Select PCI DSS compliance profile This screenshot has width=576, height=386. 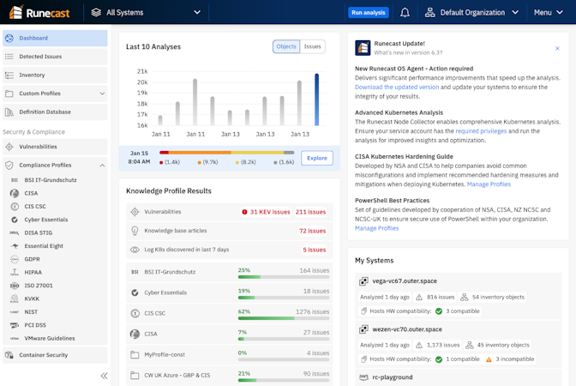point(35,325)
